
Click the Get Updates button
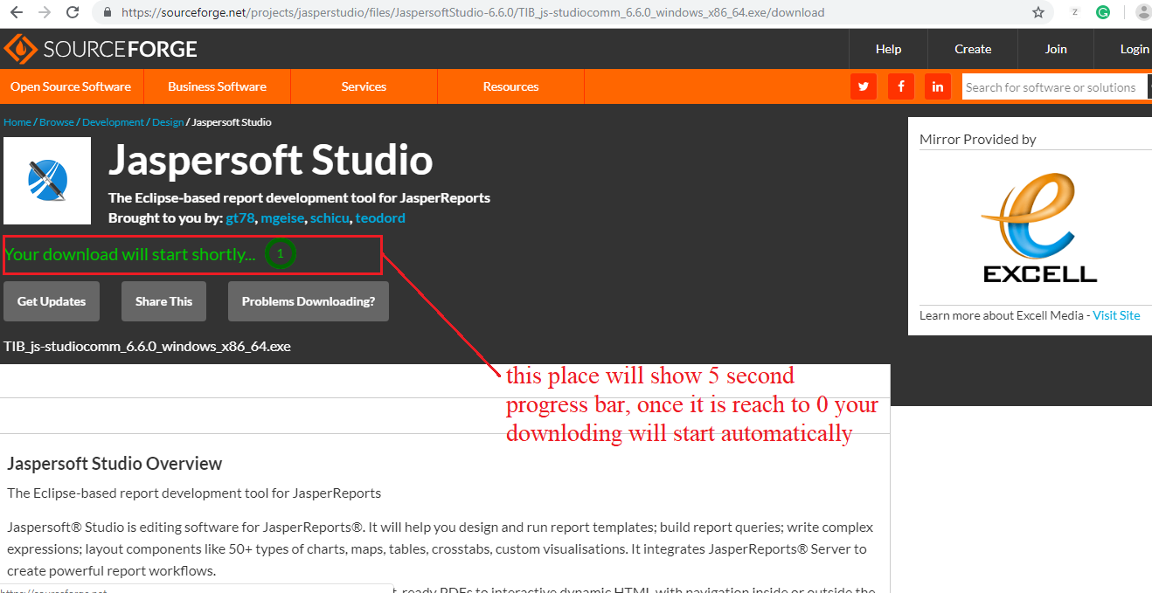coord(52,301)
